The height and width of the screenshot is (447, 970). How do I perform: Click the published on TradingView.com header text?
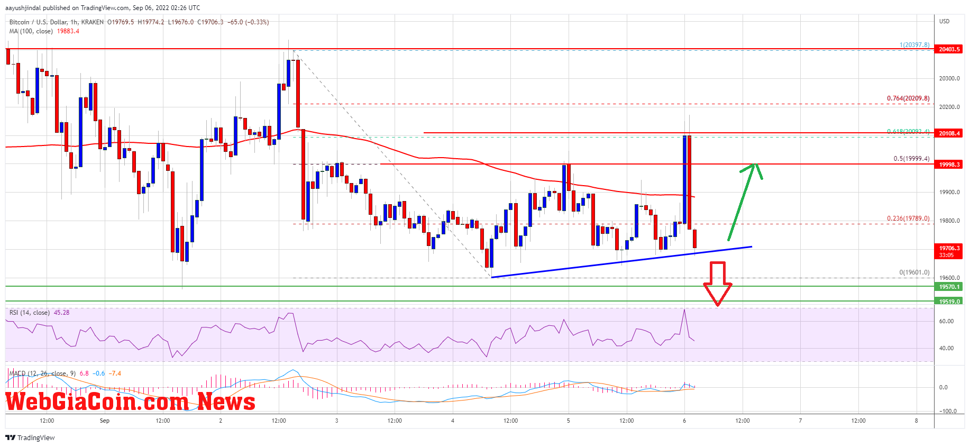(x=103, y=7)
